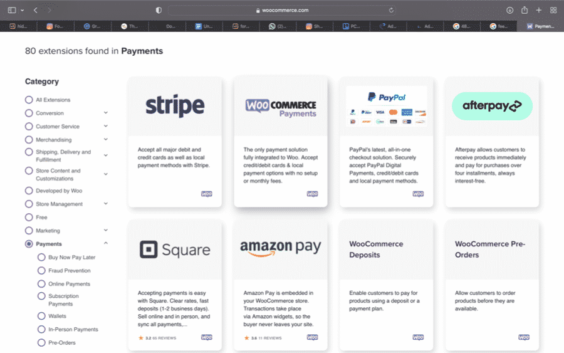This screenshot has width=564, height=353.
Task: Show the tab overview grid icon
Action: [x=553, y=10]
